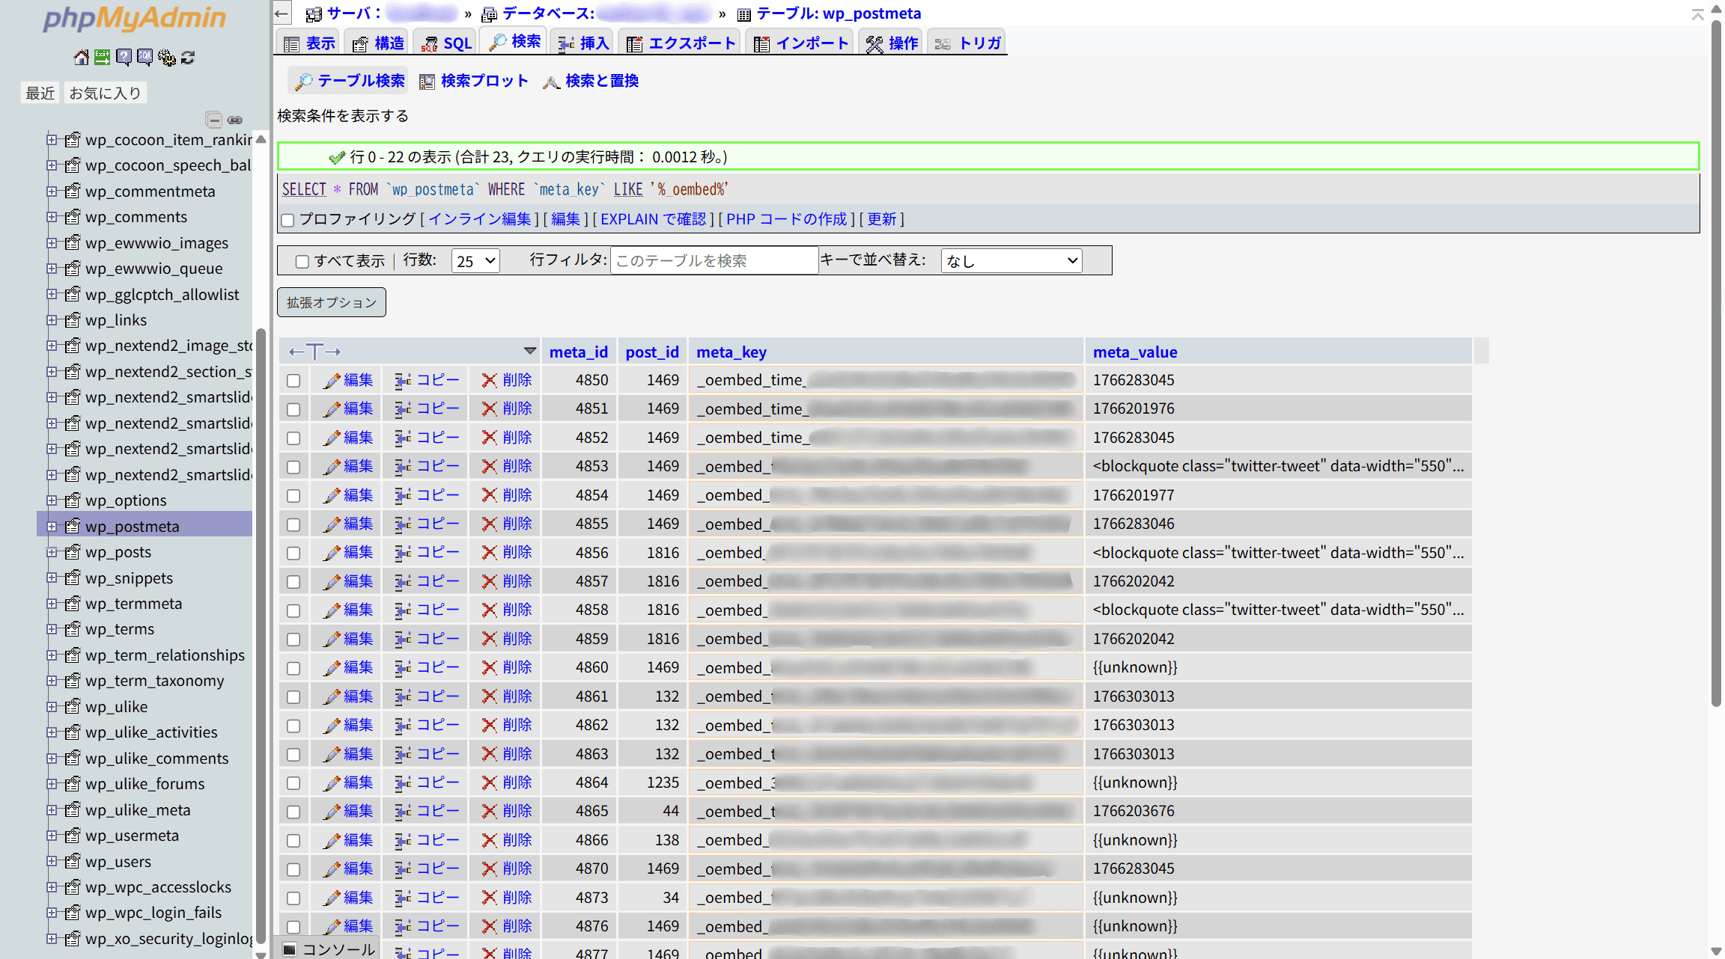Enable the プロファイリング checkbox
Screen dimensions: 1725x959
tap(287, 220)
